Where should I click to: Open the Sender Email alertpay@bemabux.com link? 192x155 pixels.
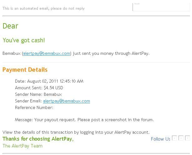pos(67,101)
